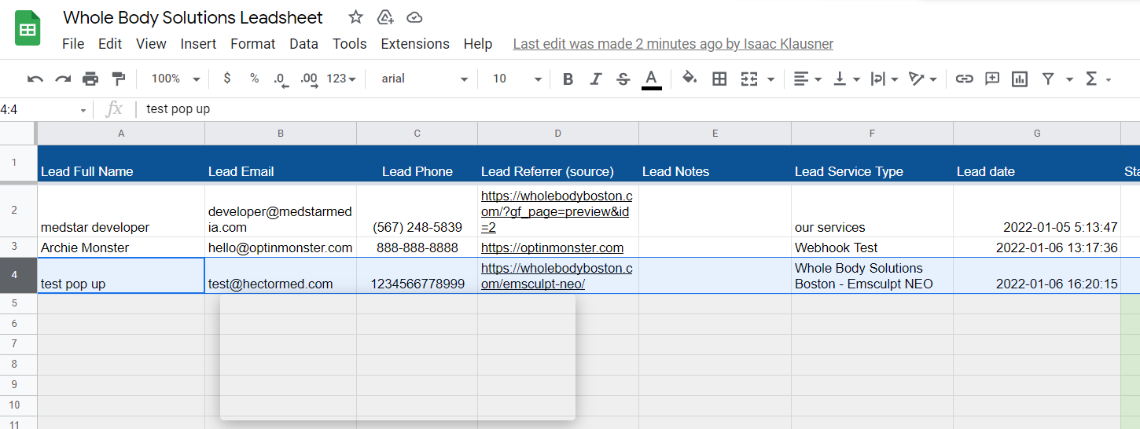
Task: Toggle bold formatting
Action: 568,79
